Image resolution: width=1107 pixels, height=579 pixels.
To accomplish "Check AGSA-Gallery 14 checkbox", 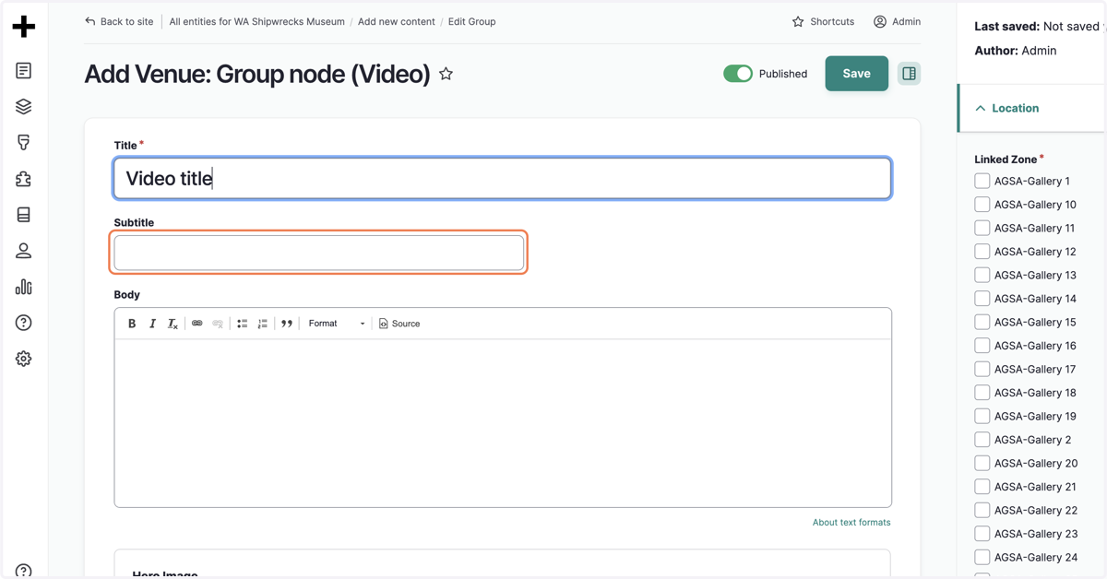I will 982,299.
